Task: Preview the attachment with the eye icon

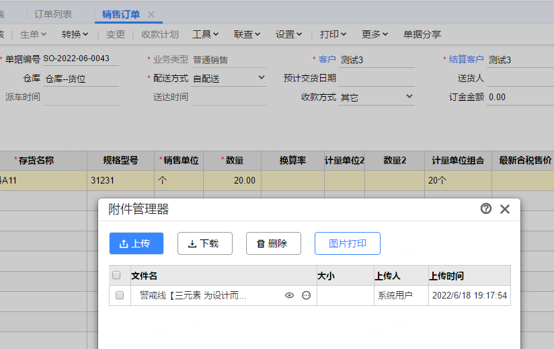Action: click(x=289, y=295)
